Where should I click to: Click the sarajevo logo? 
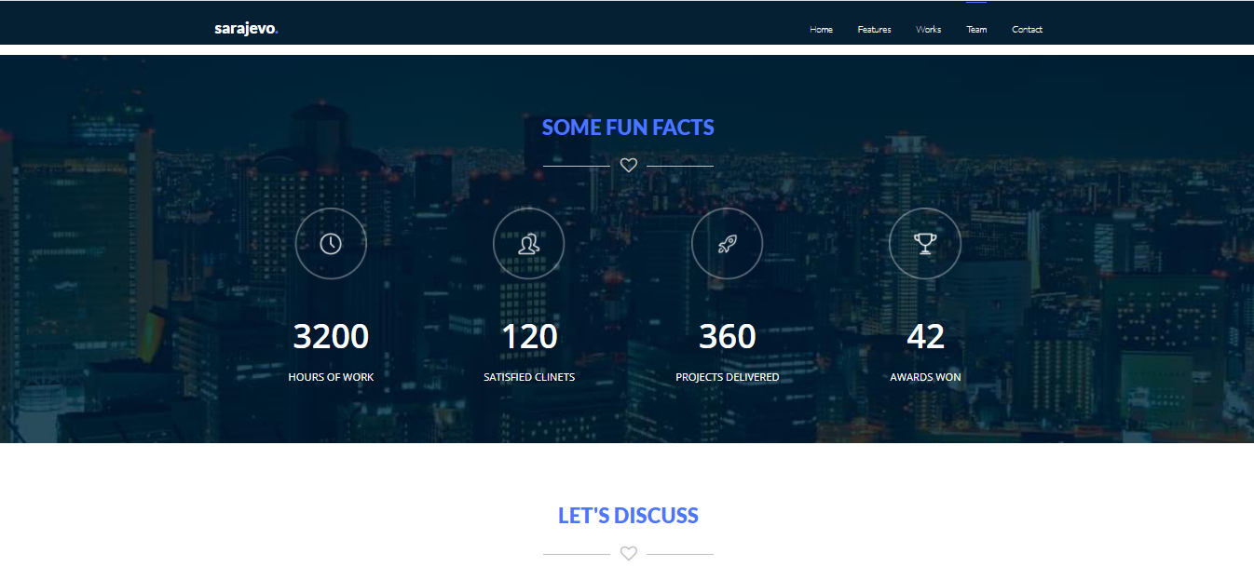(x=246, y=29)
